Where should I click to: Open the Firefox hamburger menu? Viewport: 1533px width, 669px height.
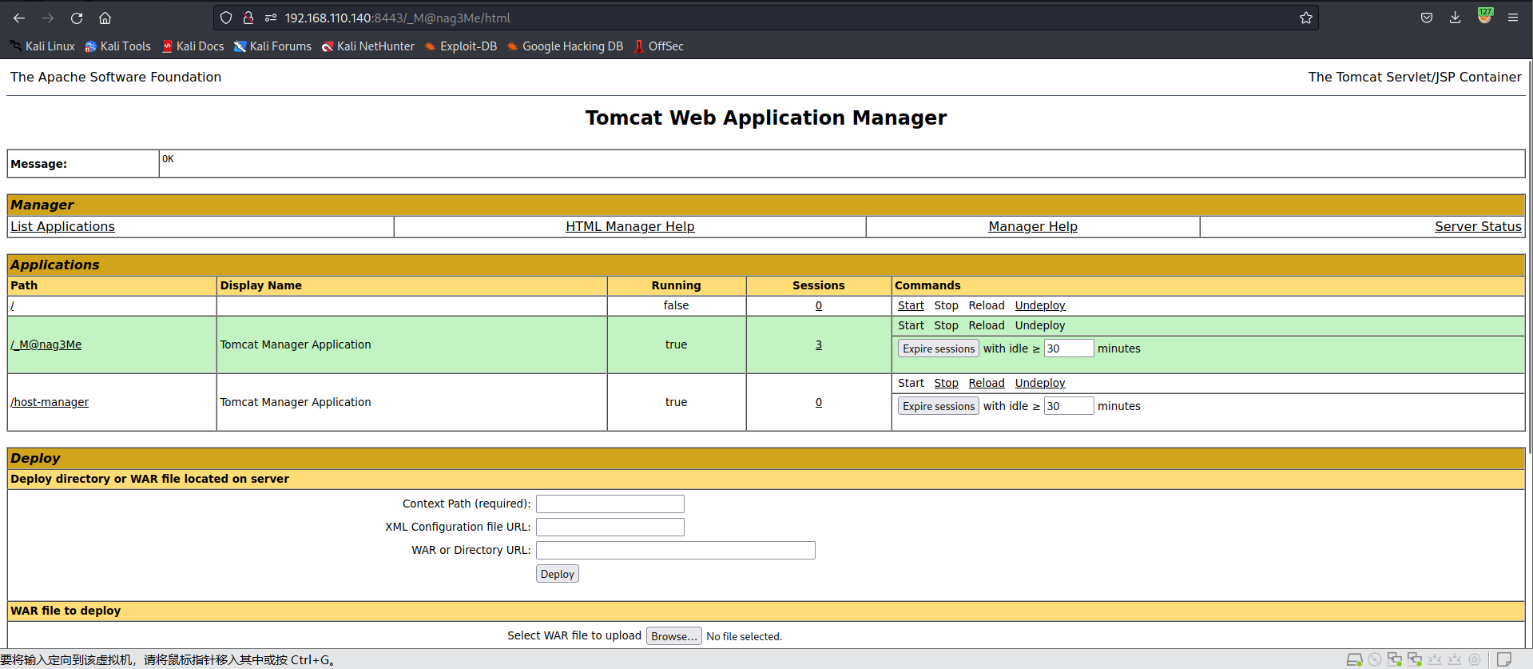click(x=1513, y=18)
